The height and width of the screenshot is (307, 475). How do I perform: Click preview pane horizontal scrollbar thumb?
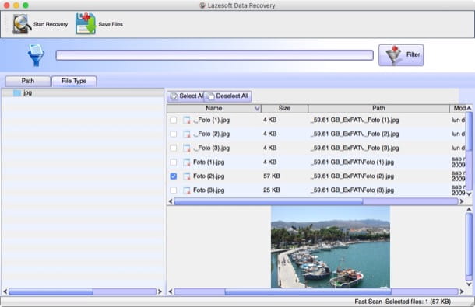tap(308, 291)
